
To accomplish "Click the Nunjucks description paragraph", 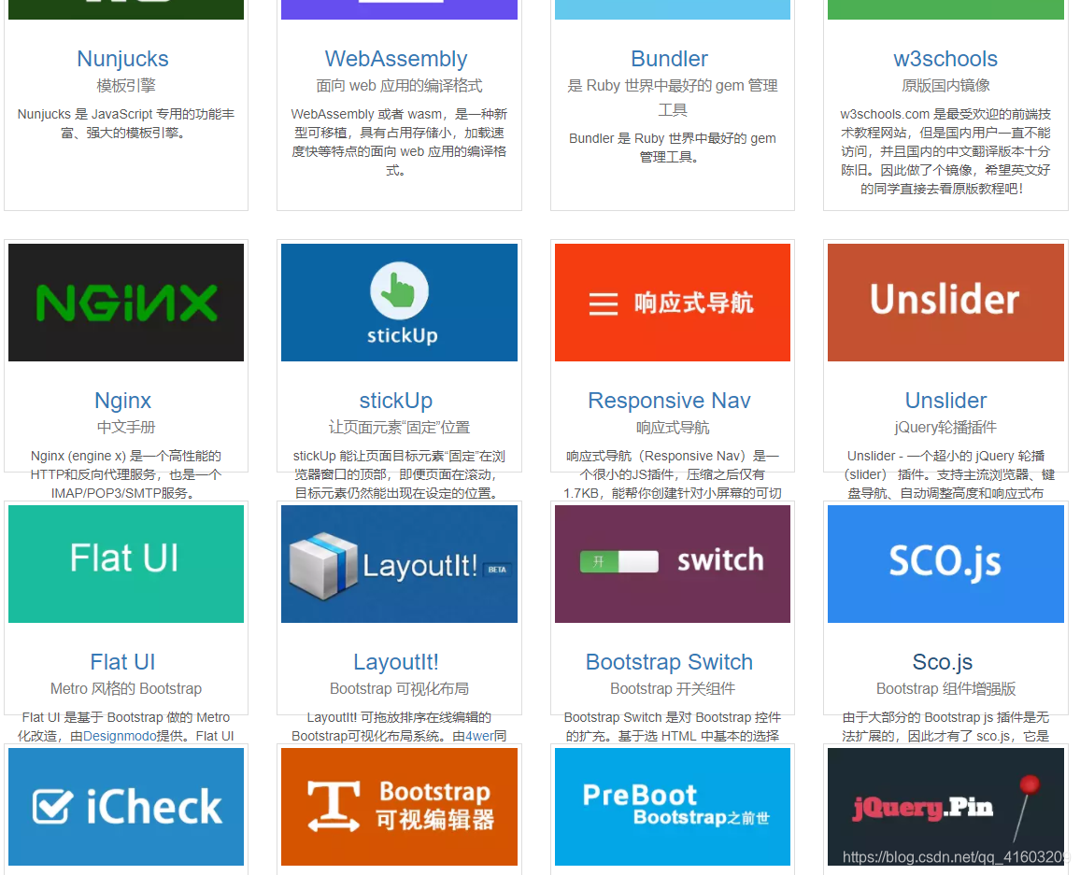I will (x=126, y=123).
